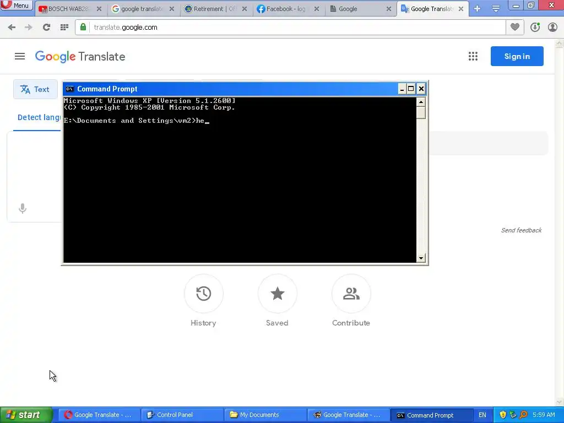Open translation History
The width and height of the screenshot is (564, 423).
pos(204,294)
